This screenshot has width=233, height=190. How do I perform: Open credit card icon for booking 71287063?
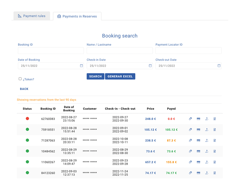click(x=198, y=140)
